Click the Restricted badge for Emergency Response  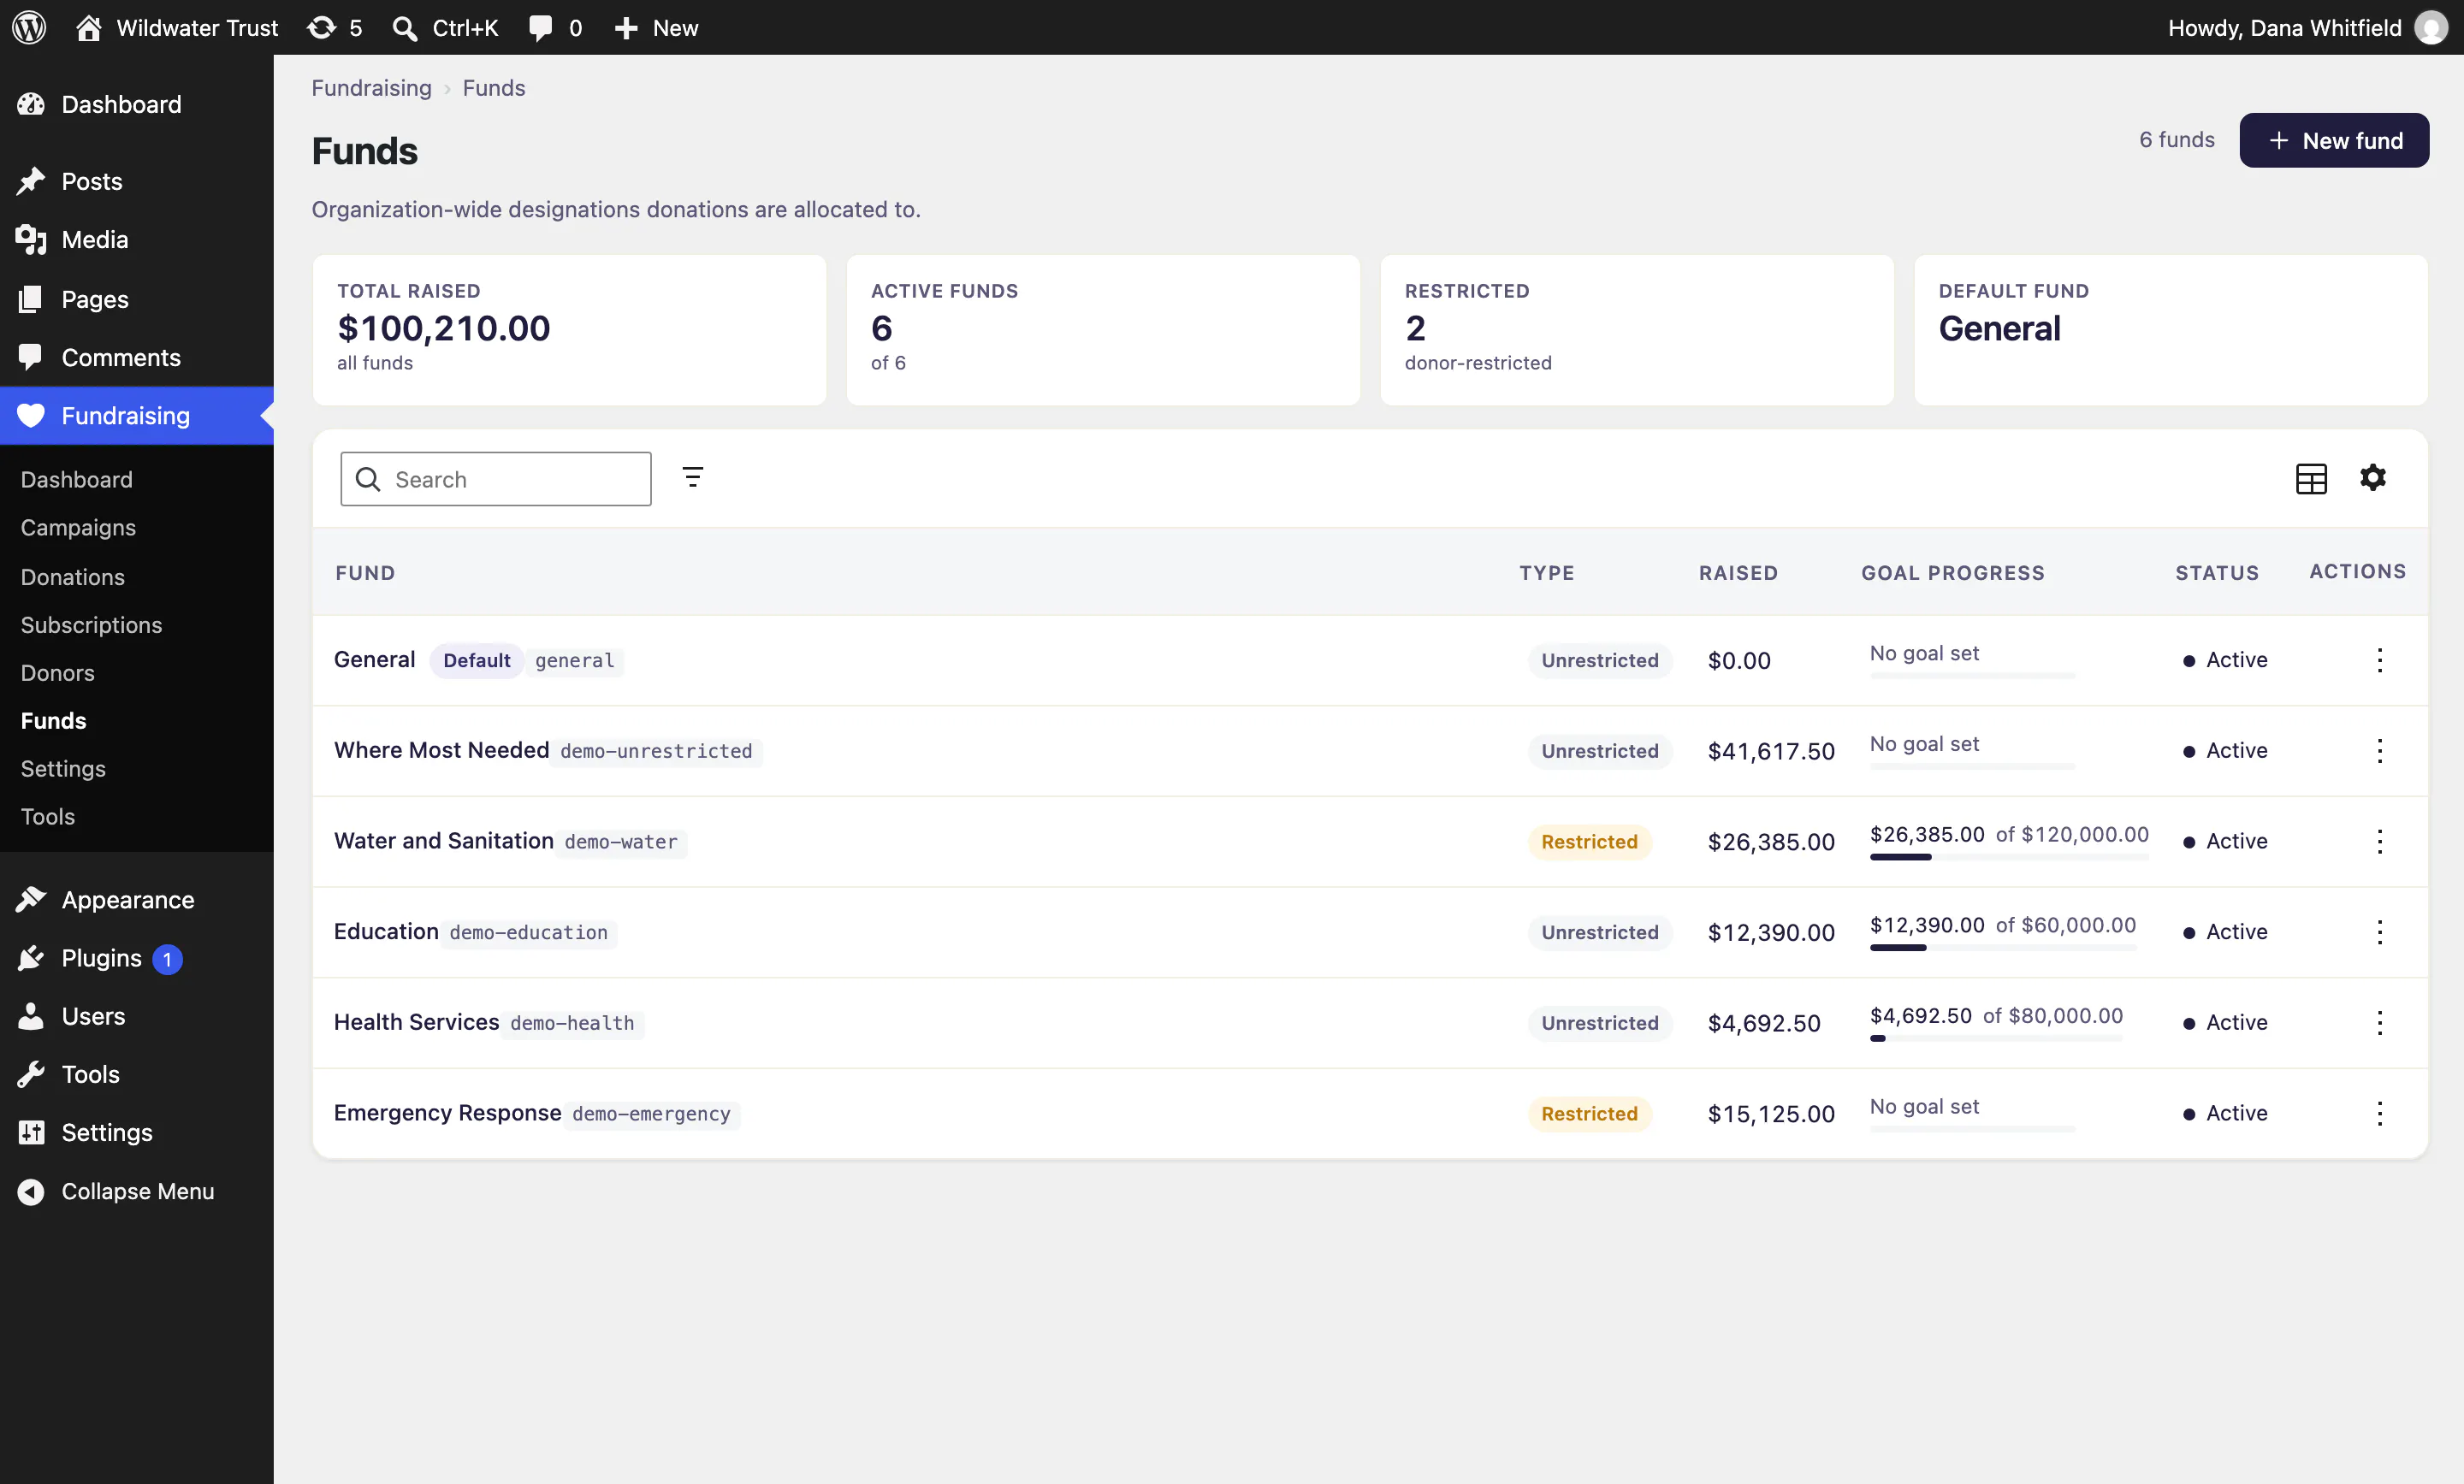[x=1589, y=1113]
